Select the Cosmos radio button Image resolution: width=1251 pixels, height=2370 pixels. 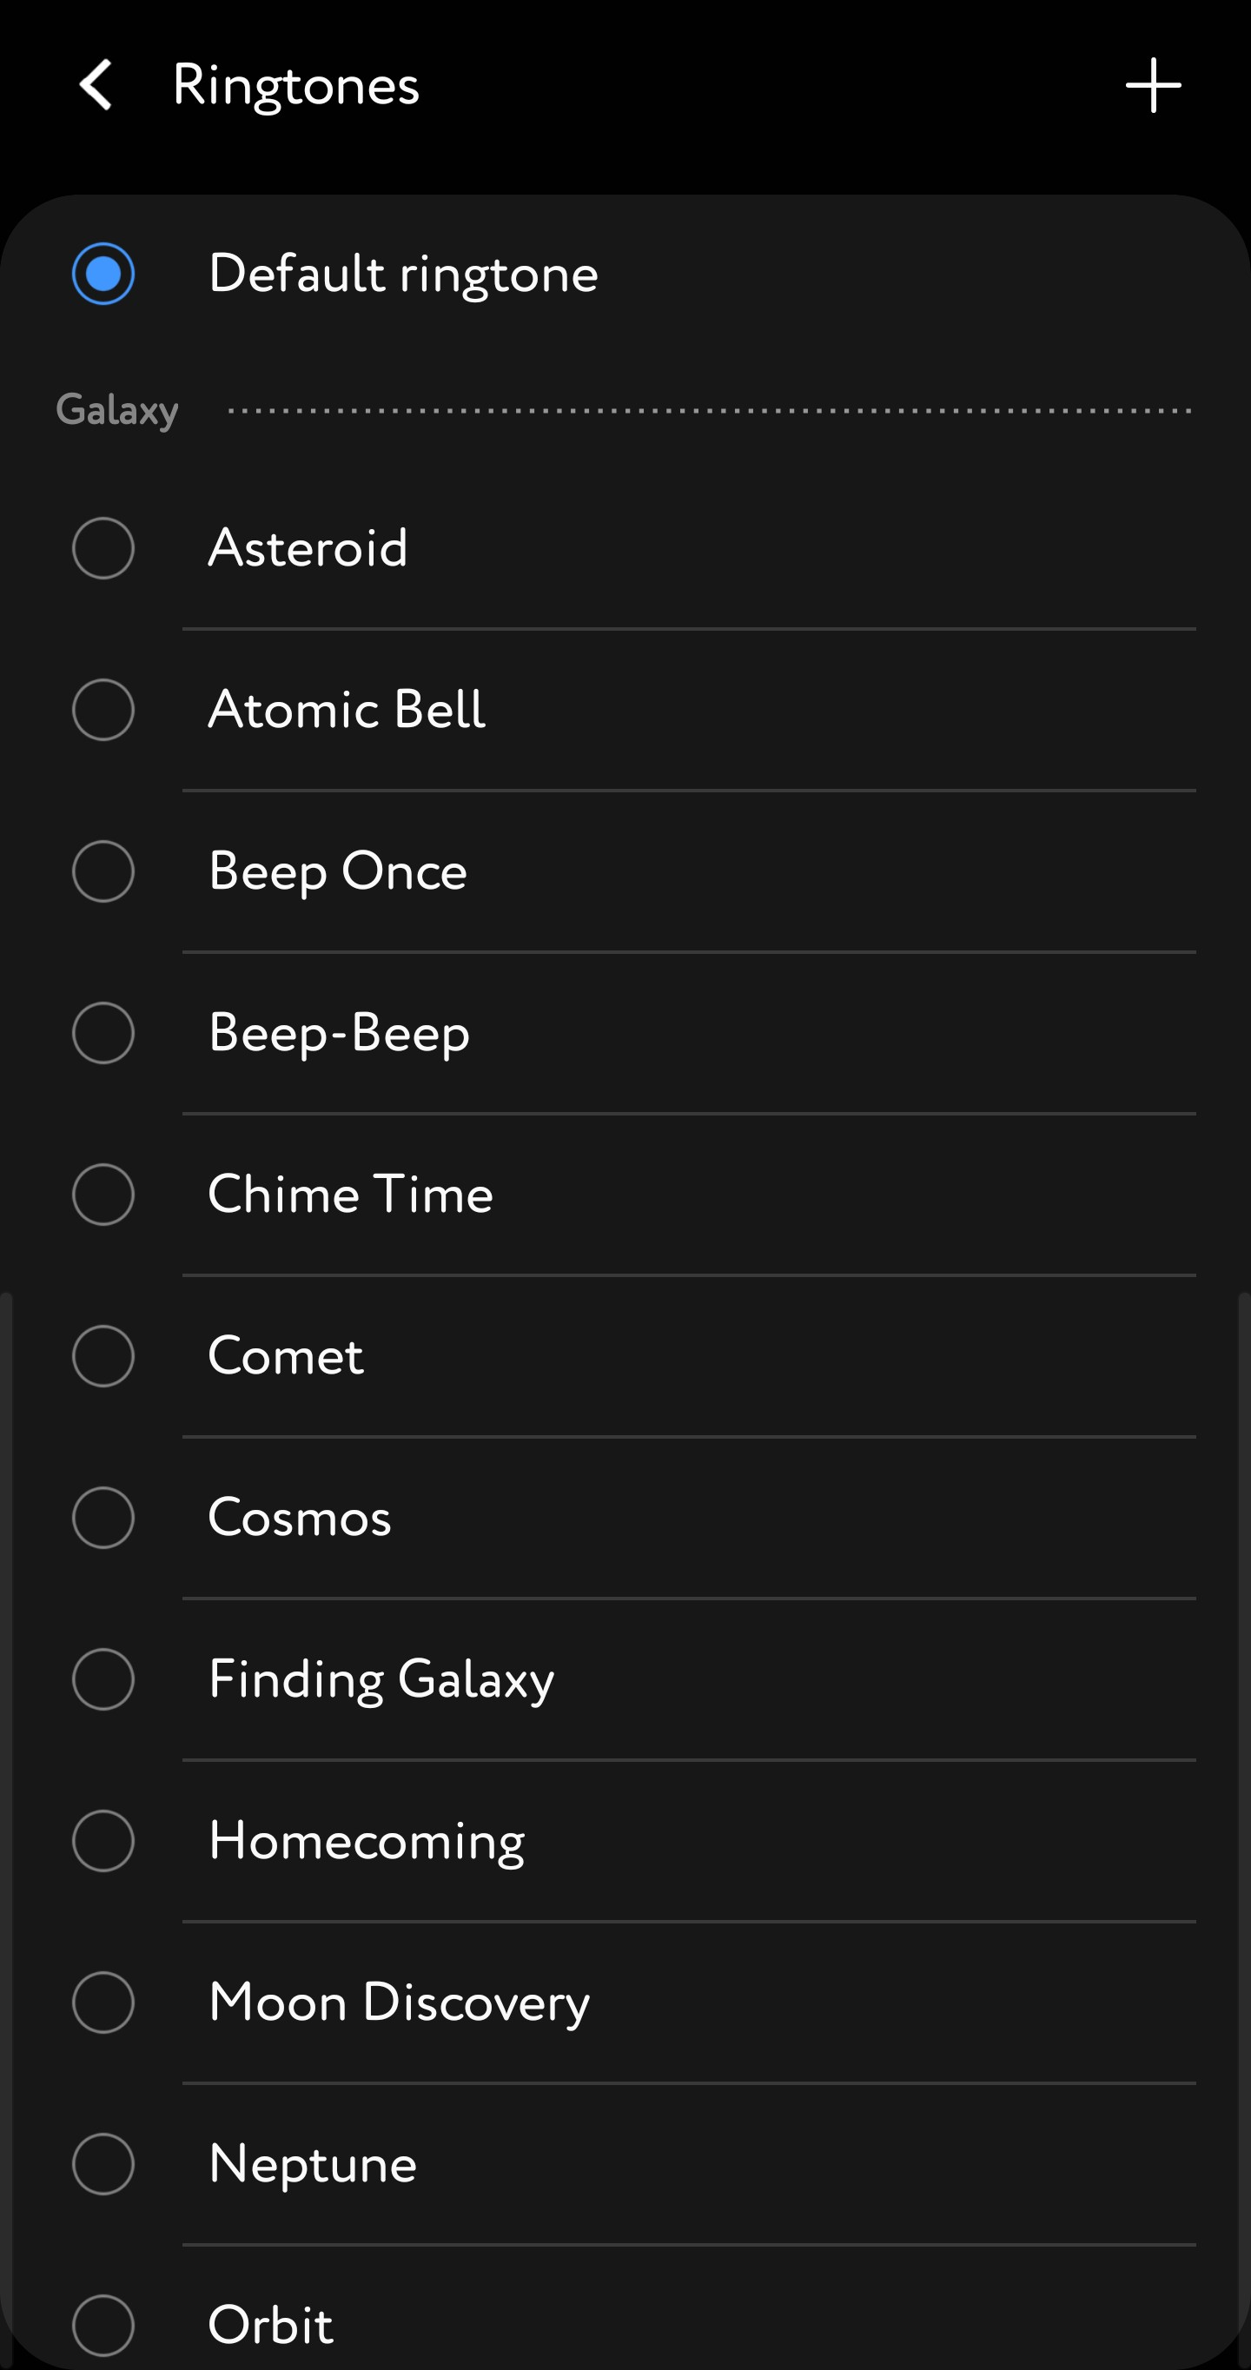point(103,1517)
